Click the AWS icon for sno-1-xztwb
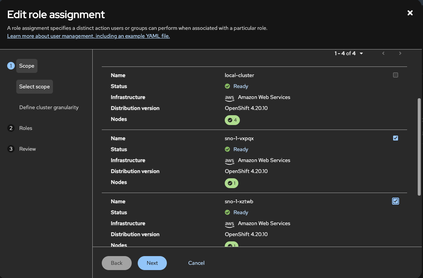The width and height of the screenshot is (423, 278). (x=229, y=224)
